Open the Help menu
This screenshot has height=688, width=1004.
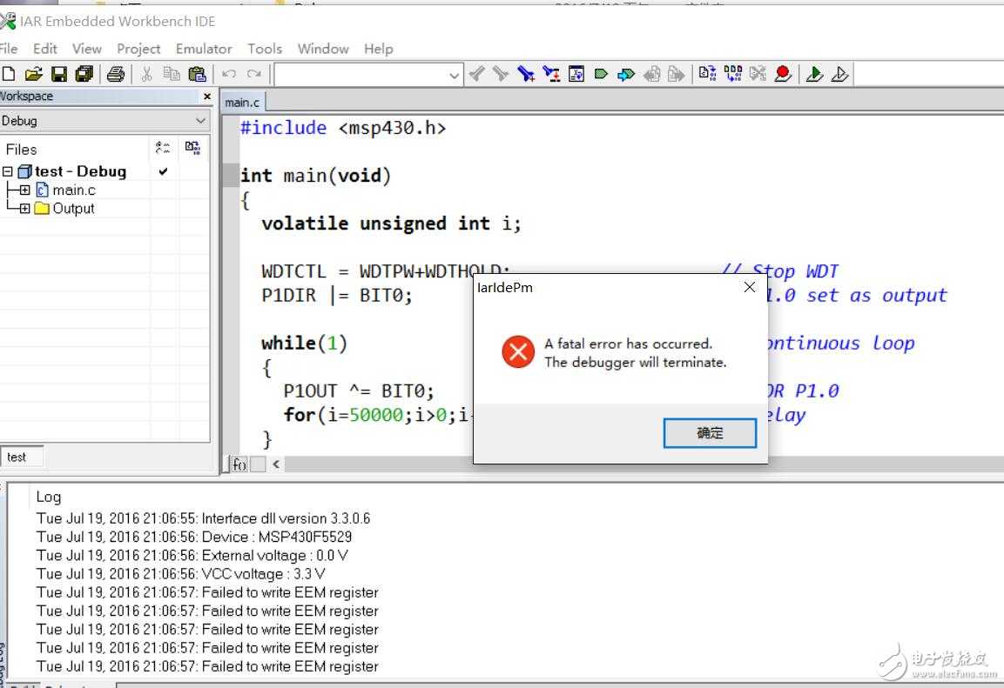379,49
